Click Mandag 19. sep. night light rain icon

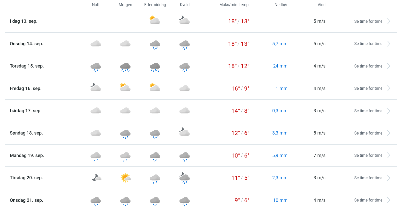pyautogui.click(x=96, y=156)
